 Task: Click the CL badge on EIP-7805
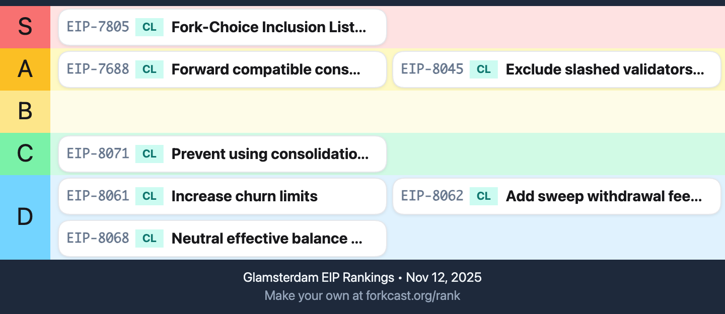(150, 27)
